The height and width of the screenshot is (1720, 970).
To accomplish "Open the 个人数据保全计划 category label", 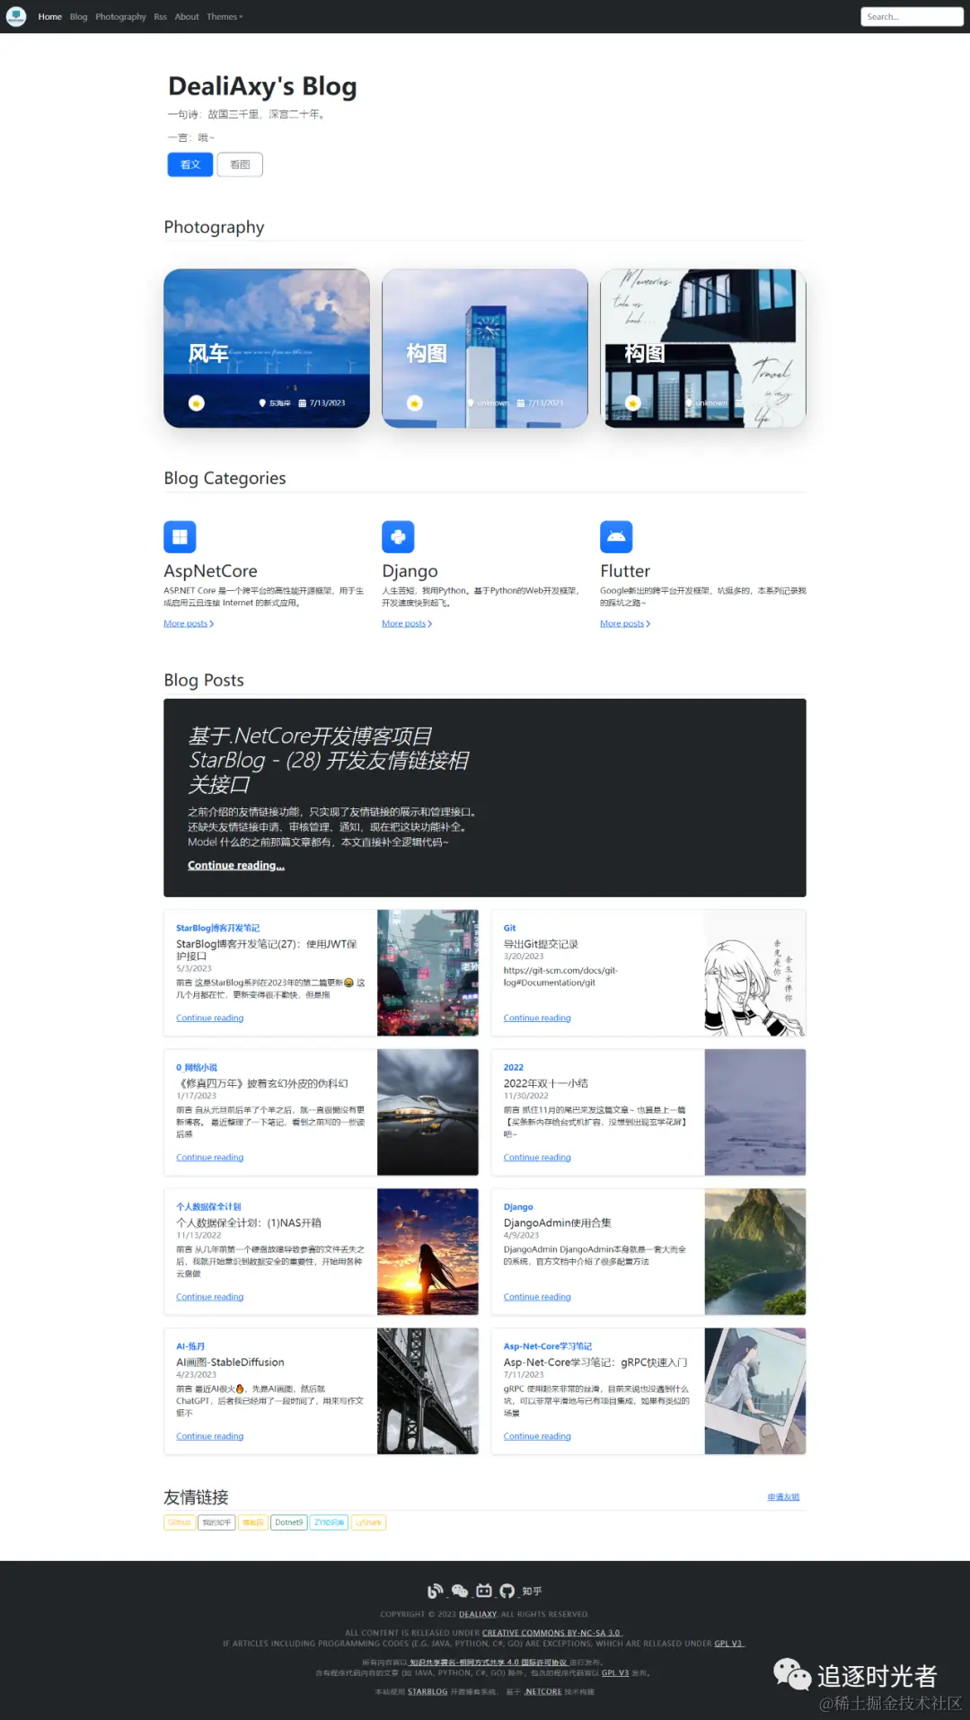I will pos(208,1206).
